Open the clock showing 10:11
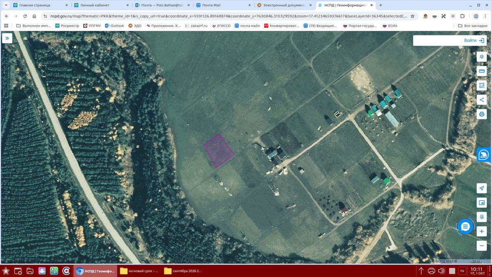Image resolution: width=492 pixels, height=277 pixels. pos(478,271)
